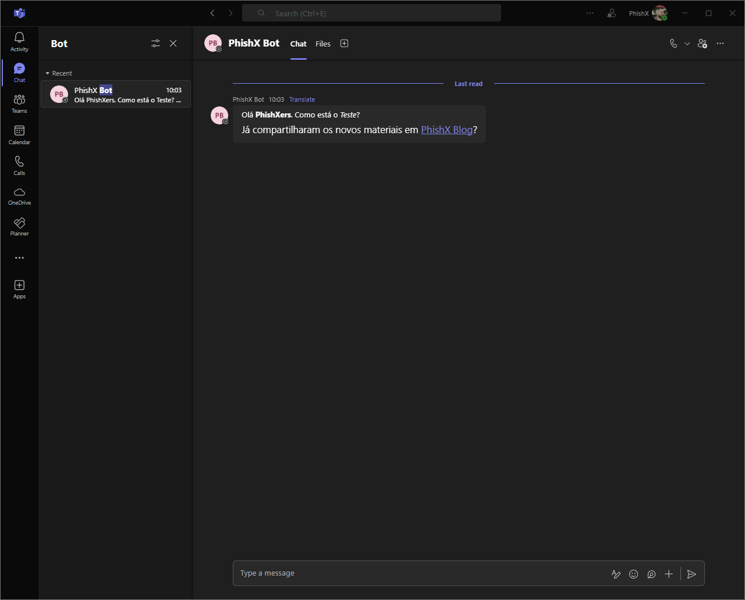Click the Search box
This screenshot has width=745, height=600.
pyautogui.click(x=371, y=13)
